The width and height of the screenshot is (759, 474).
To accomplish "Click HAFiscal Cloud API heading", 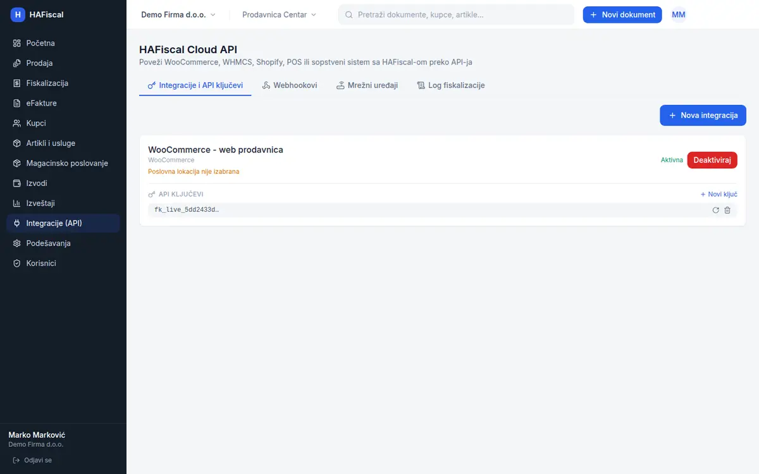I will (188, 50).
